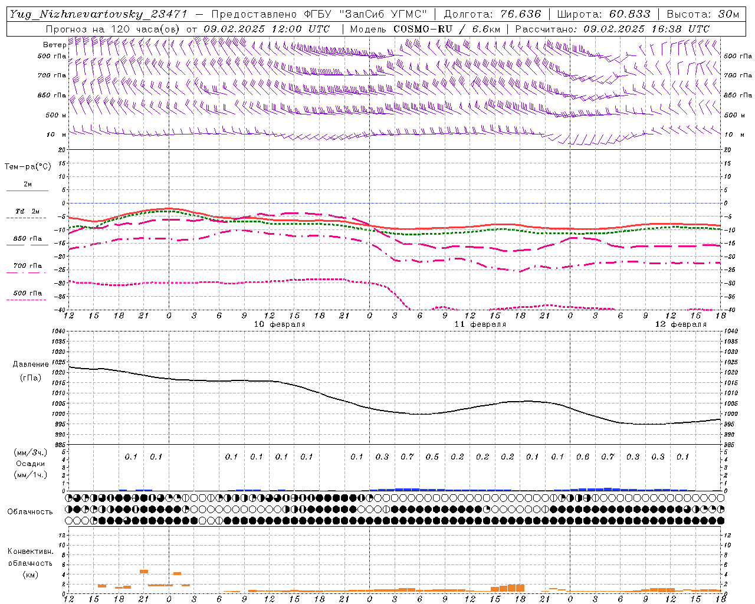
Task: Click the 850 гПа temperature legend label
Action: pyautogui.click(x=28, y=239)
